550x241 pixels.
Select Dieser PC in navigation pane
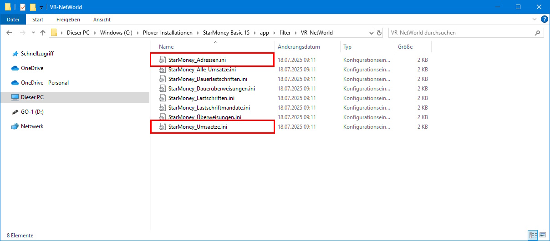(x=32, y=97)
